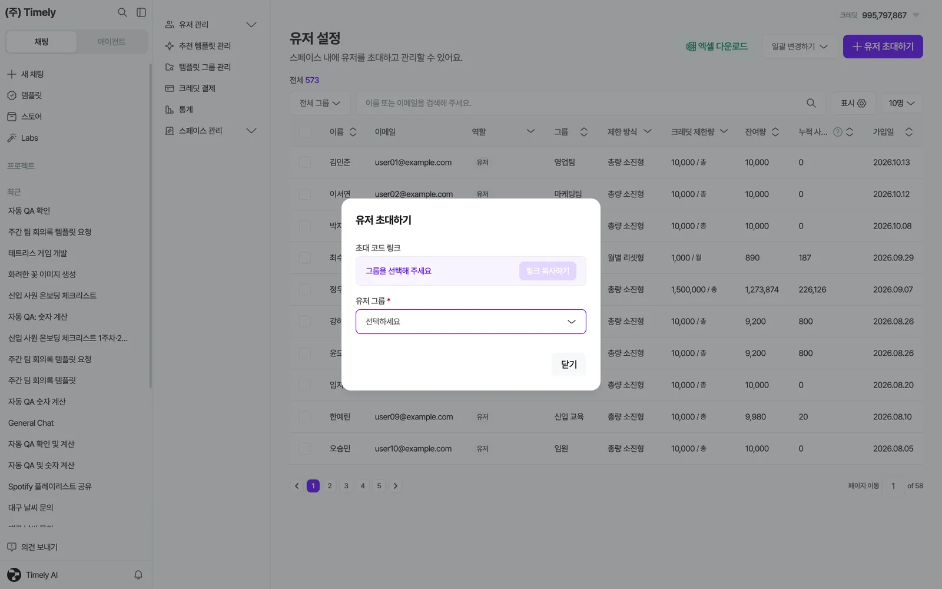Toggle the sidebar panel icon
The image size is (942, 589).
pos(141,12)
